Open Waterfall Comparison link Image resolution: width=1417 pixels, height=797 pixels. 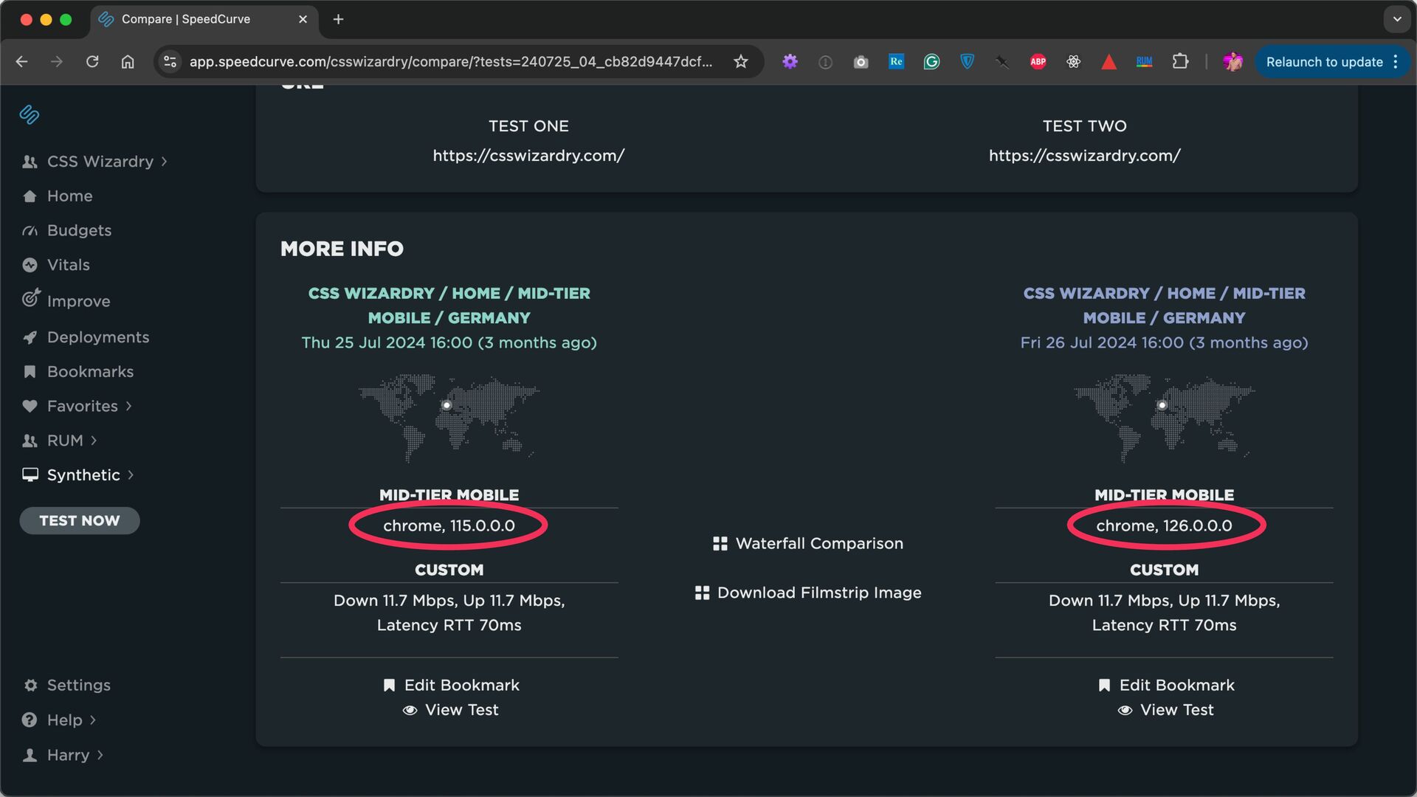808,544
